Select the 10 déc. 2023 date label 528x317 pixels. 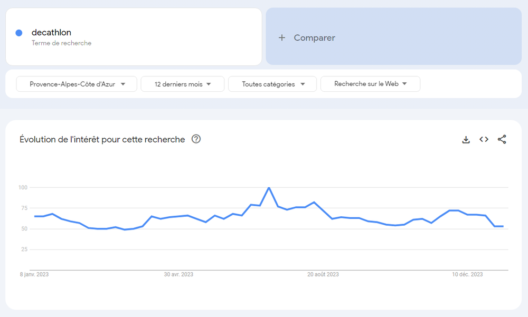point(467,274)
